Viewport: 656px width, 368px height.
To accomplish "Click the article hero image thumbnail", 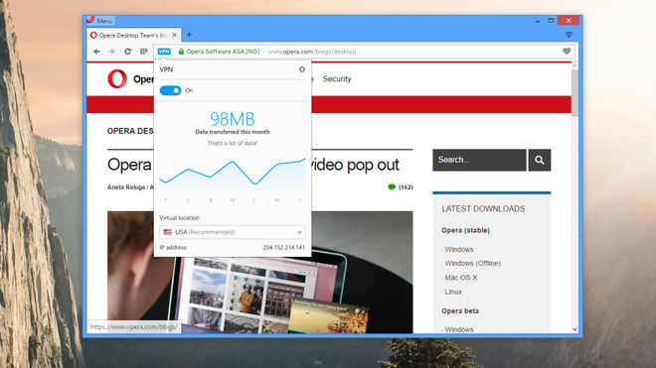I will pos(259,272).
